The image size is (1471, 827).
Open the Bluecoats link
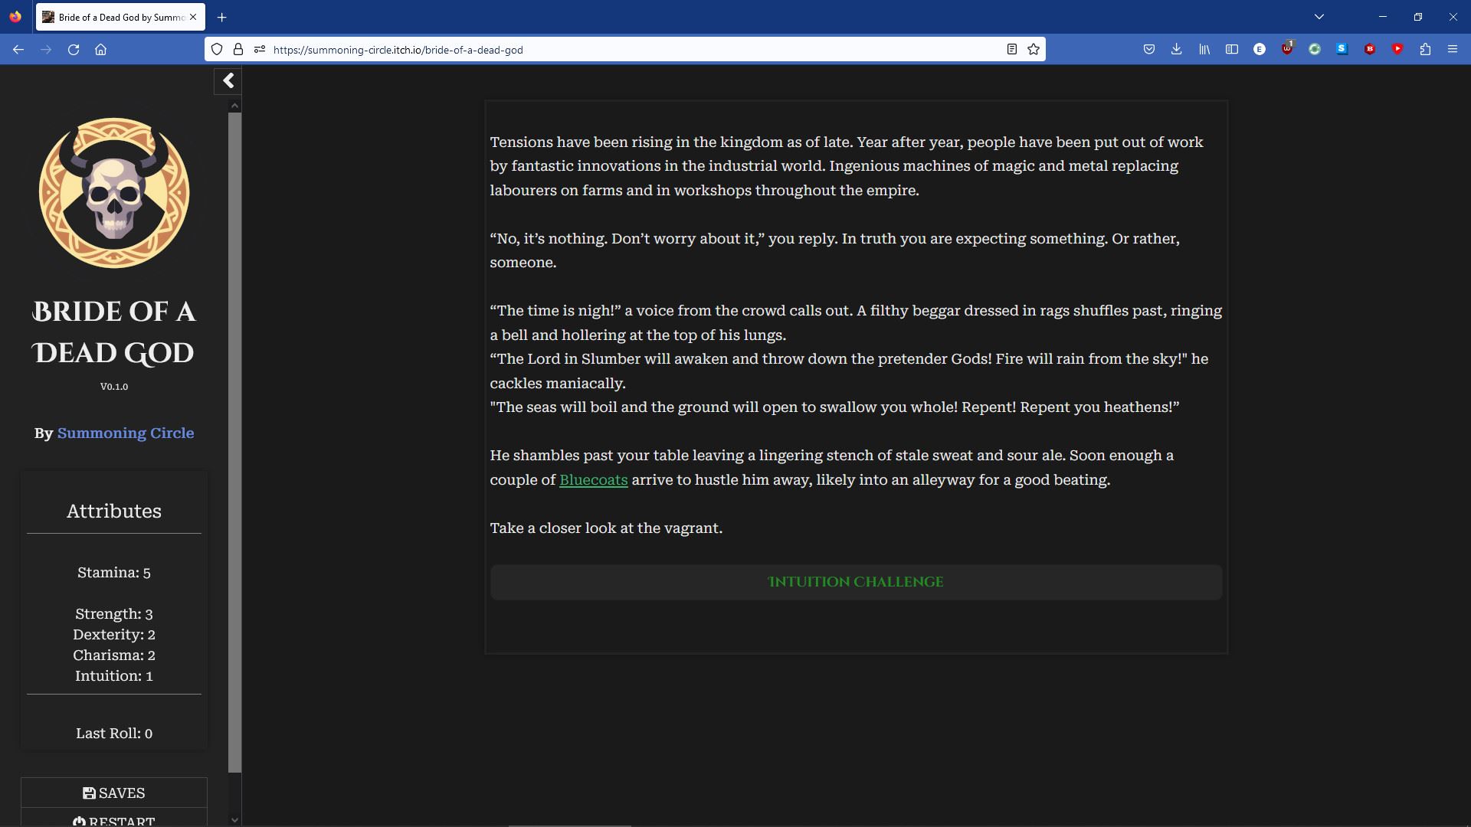tap(593, 480)
